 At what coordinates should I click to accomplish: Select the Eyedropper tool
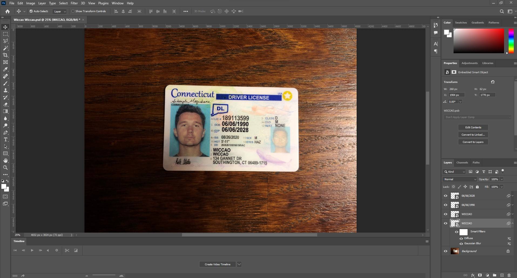[5, 69]
